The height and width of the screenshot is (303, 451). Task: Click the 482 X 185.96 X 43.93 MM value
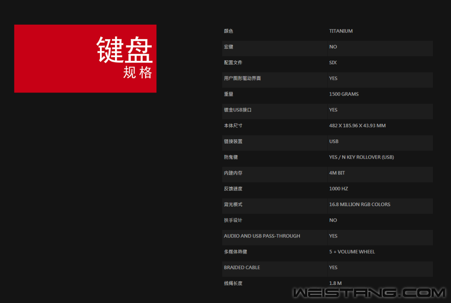coord(357,126)
